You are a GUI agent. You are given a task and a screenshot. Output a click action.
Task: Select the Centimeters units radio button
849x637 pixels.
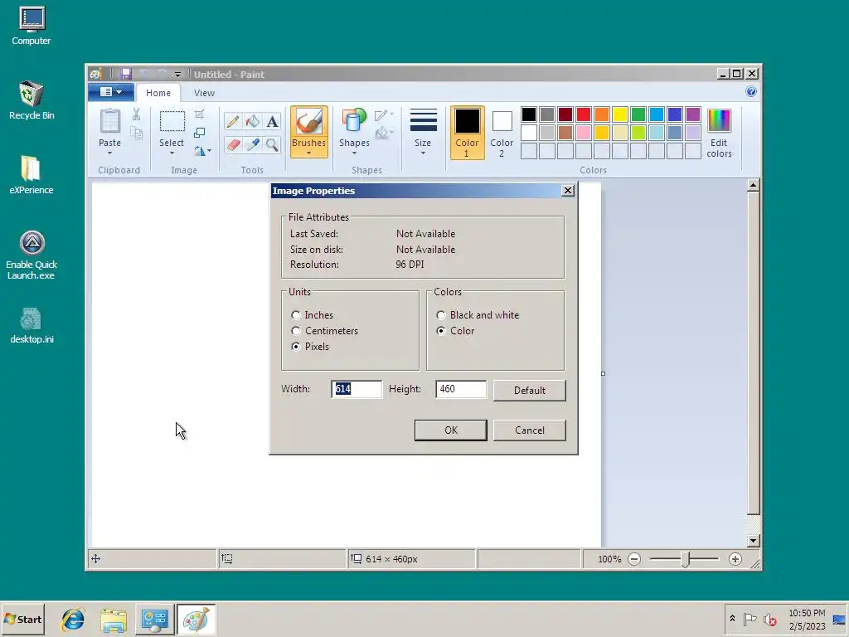click(296, 330)
